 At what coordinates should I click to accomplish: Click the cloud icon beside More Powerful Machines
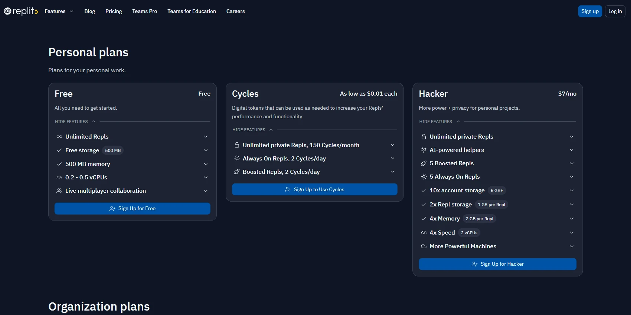coord(424,246)
